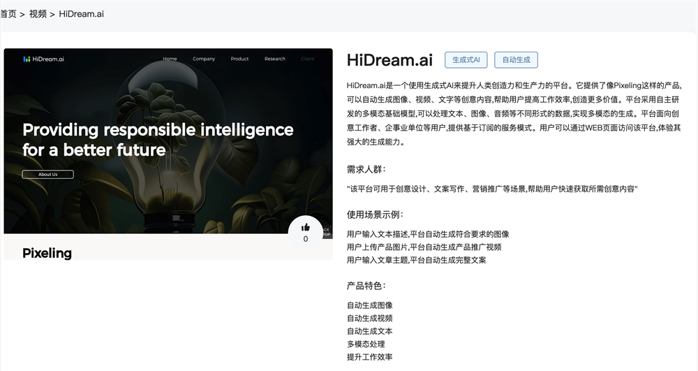The width and height of the screenshot is (698, 371).
Task: Click the line 用户上传产品图片,平台自动生成产品推广视频
Action: point(424,247)
